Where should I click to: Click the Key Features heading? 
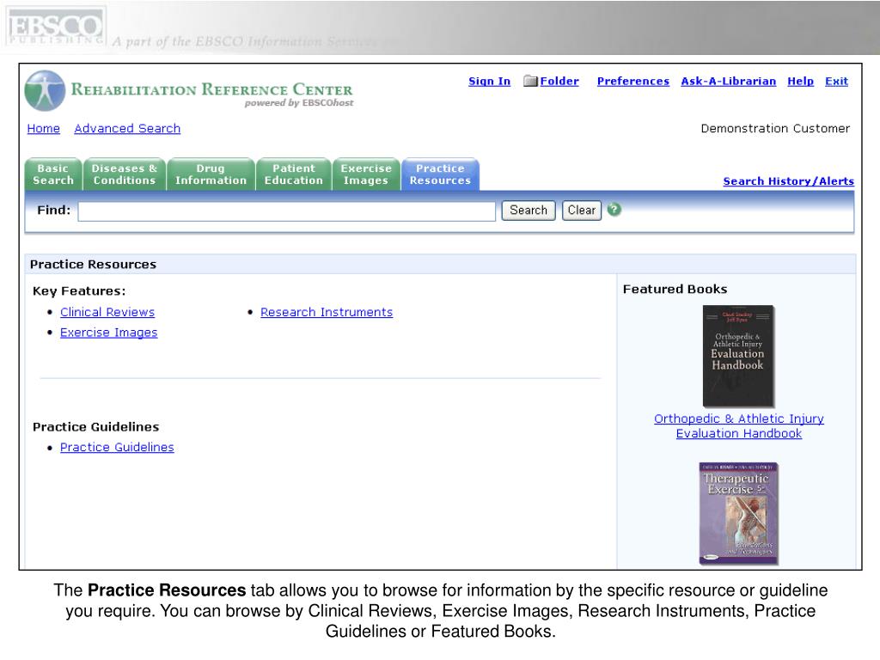[x=79, y=291]
